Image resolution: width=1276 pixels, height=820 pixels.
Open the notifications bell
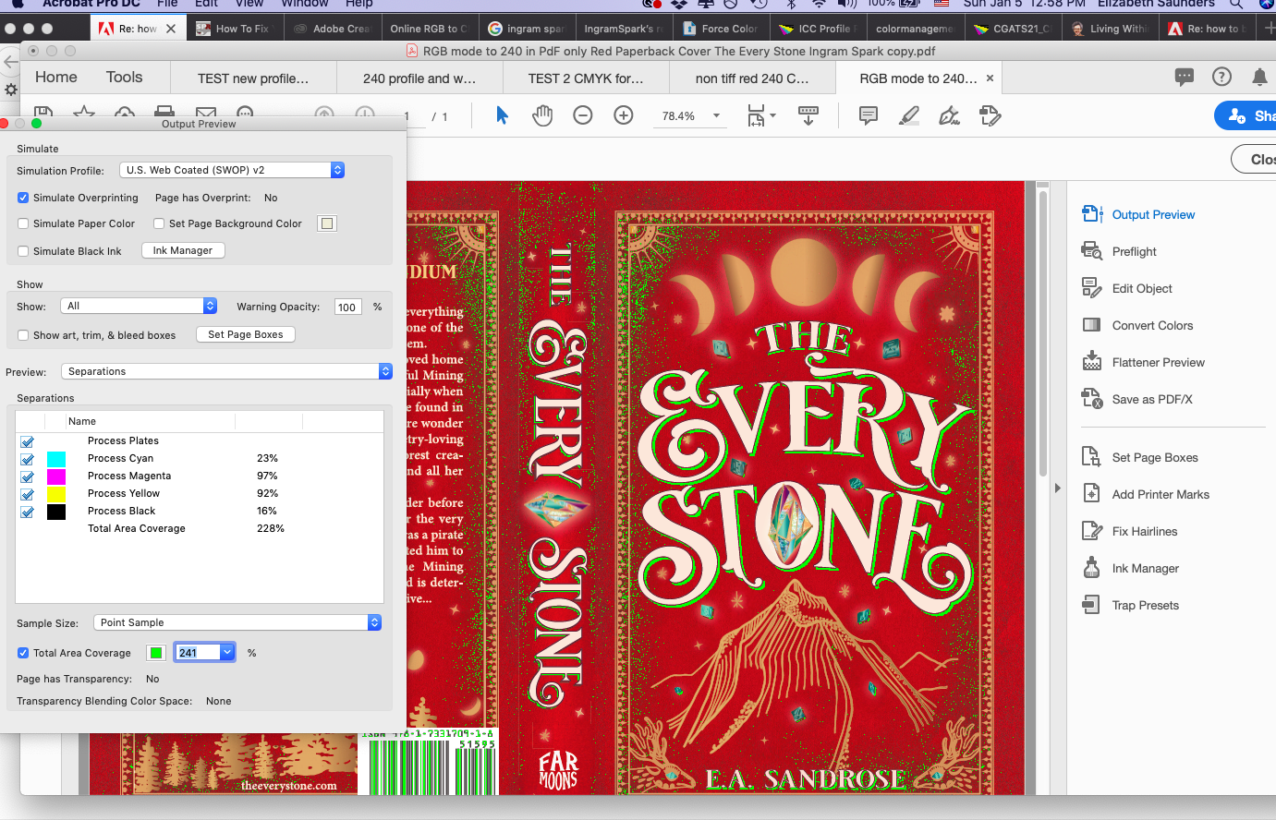pyautogui.click(x=1259, y=78)
